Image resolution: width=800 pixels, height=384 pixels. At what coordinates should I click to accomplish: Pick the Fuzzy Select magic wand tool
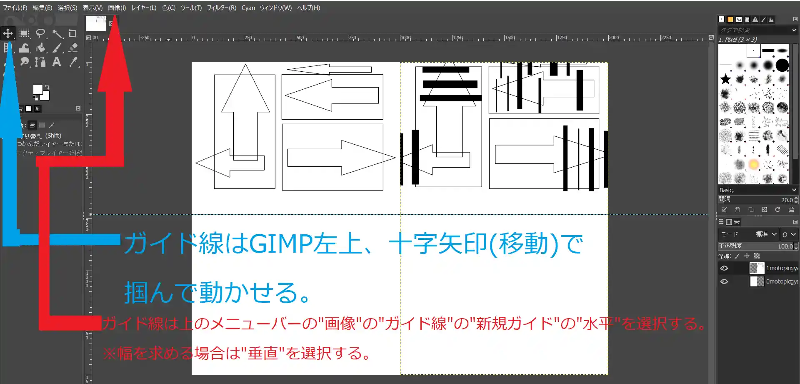pyautogui.click(x=57, y=33)
